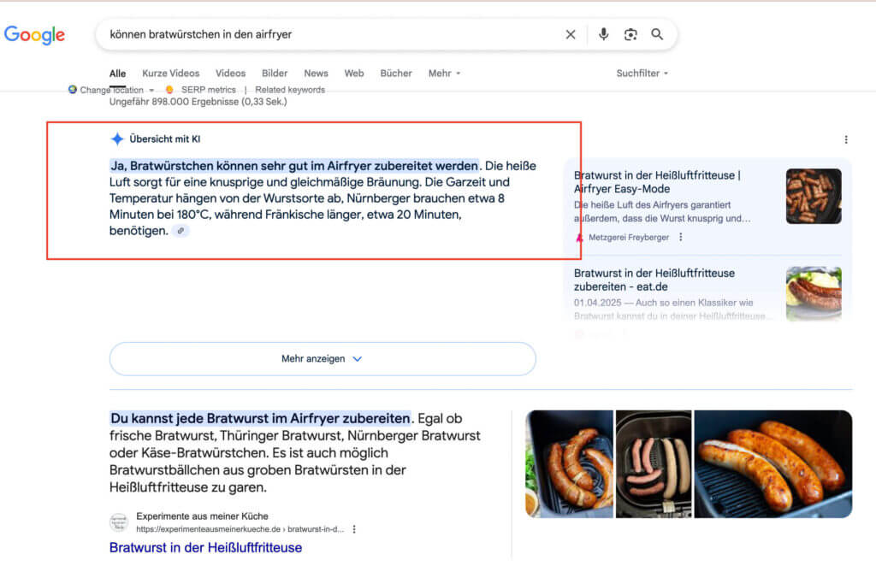The image size is (876, 566).
Task: Open three-dot menu next to experimenteausmeinerkueche.de URL
Action: coord(354,529)
